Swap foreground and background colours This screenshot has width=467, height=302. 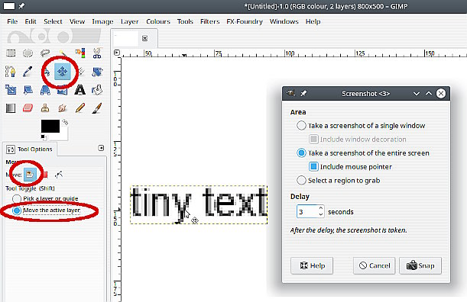tap(65, 122)
